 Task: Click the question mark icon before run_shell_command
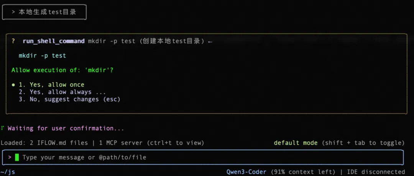[13, 41]
